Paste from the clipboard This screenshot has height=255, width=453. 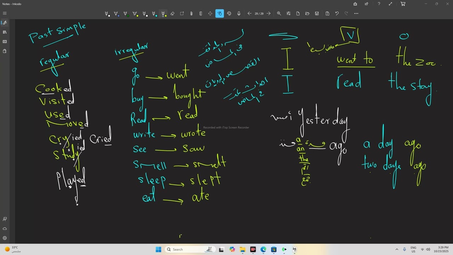pos(327,13)
